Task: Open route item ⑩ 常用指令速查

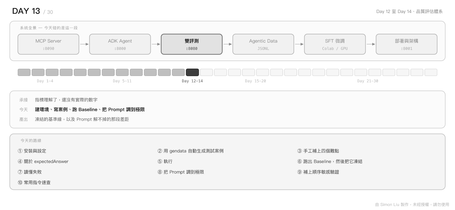Action: pyautogui.click(x=34, y=182)
